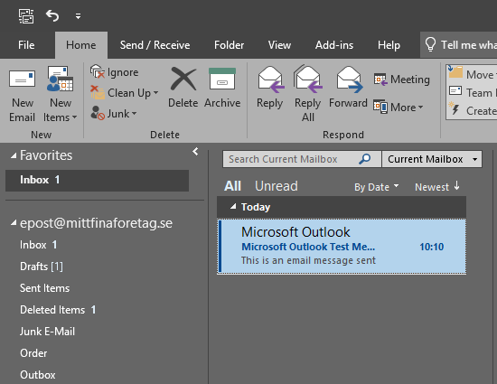497x384 pixels.
Task: Open account Inbox folder with 1 unread
Action: tap(38, 245)
